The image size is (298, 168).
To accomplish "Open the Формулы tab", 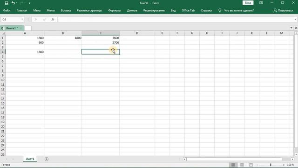I will pos(115,10).
